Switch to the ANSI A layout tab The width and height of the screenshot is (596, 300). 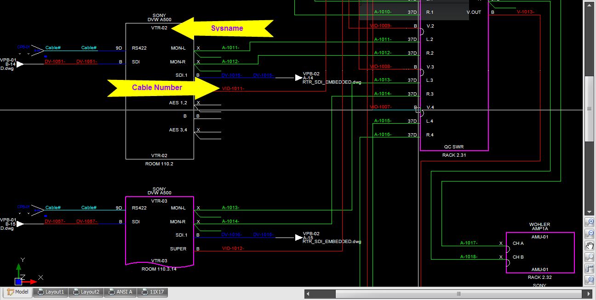point(120,292)
